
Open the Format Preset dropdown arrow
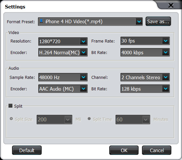[x=139, y=22]
